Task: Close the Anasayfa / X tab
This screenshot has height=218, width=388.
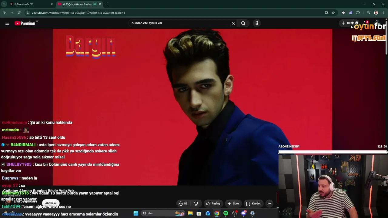Action: point(52,4)
